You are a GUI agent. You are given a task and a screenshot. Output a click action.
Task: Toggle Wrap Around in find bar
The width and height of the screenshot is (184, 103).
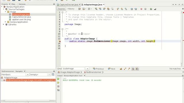pyautogui.click(x=137, y=69)
